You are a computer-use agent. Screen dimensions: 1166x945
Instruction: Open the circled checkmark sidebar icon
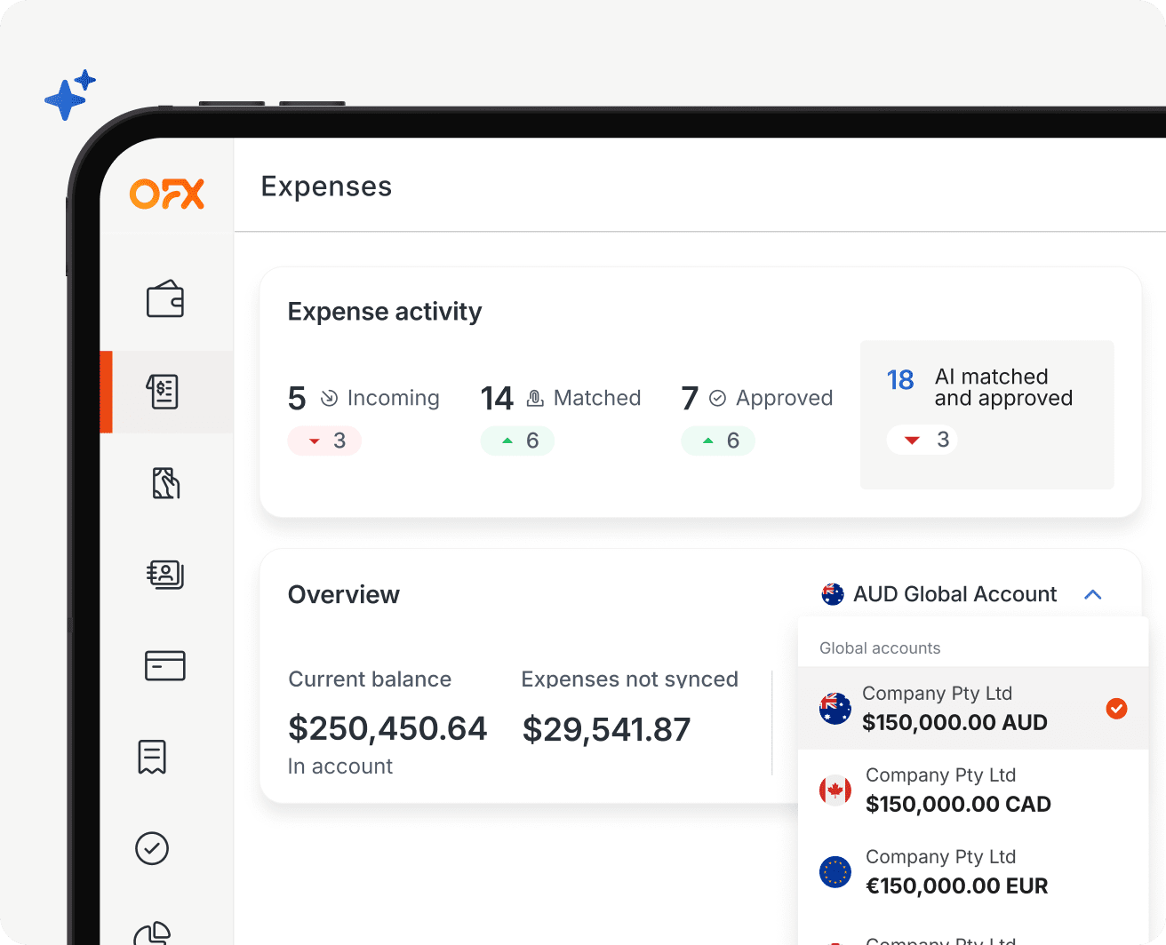pos(152,848)
